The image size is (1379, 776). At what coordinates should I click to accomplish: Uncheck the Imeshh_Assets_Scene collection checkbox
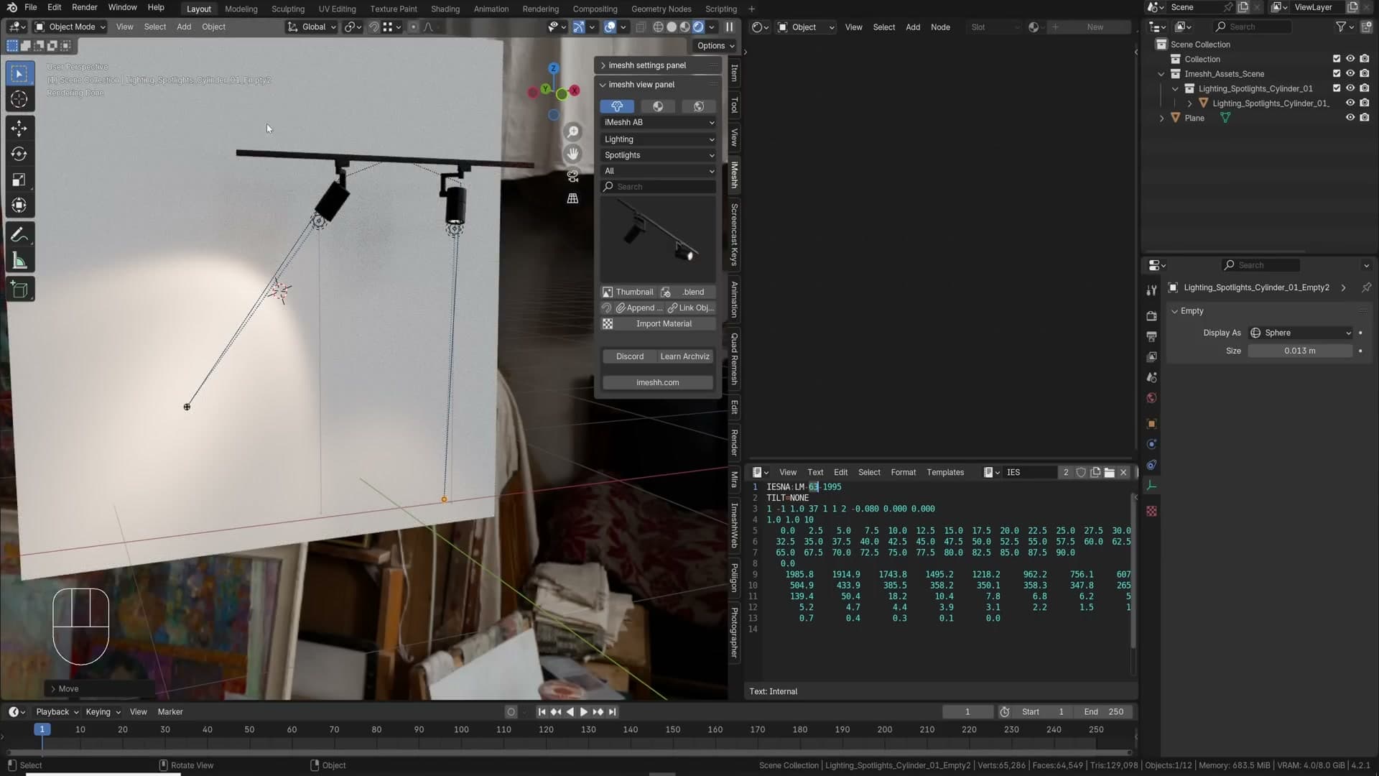pos(1337,73)
